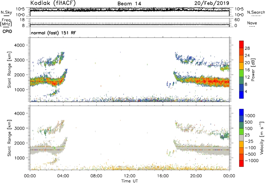Click the '4' power colorbar tick value
Image resolution: width=265 pixels, height=183 pixels.
246,91
